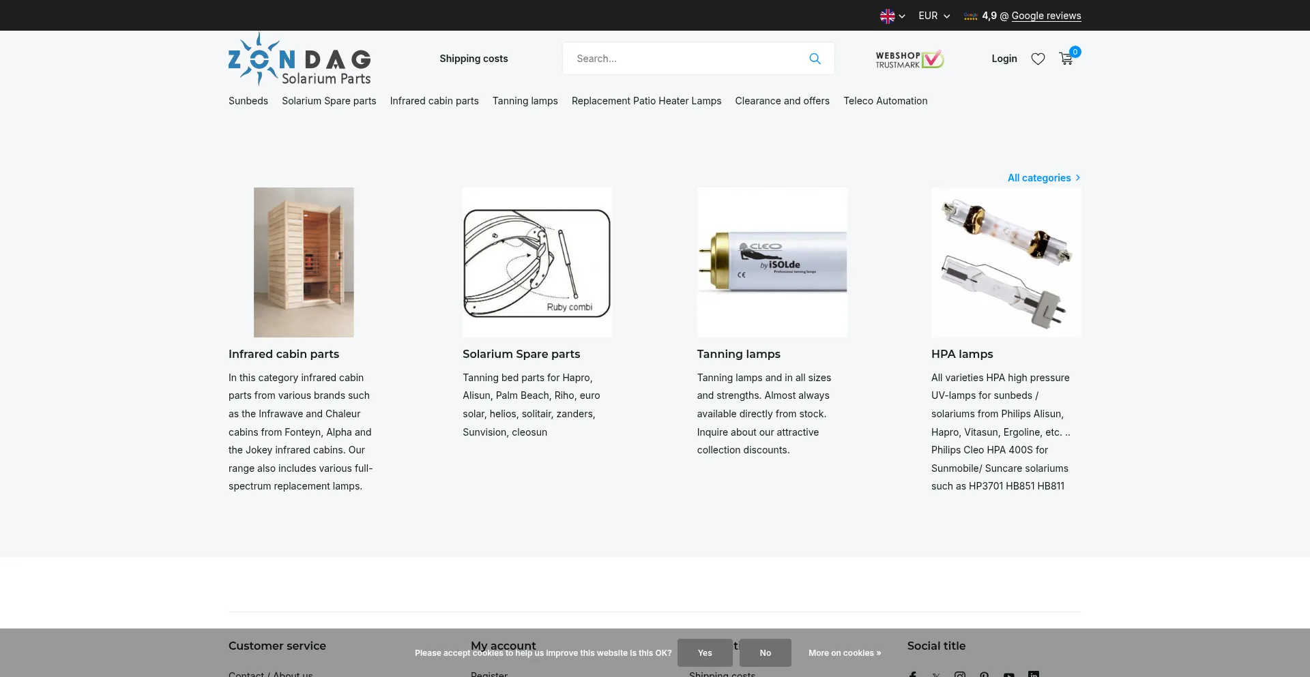Screen dimensions: 1310x677
Task: Open More on cookies link
Action: point(845,653)
